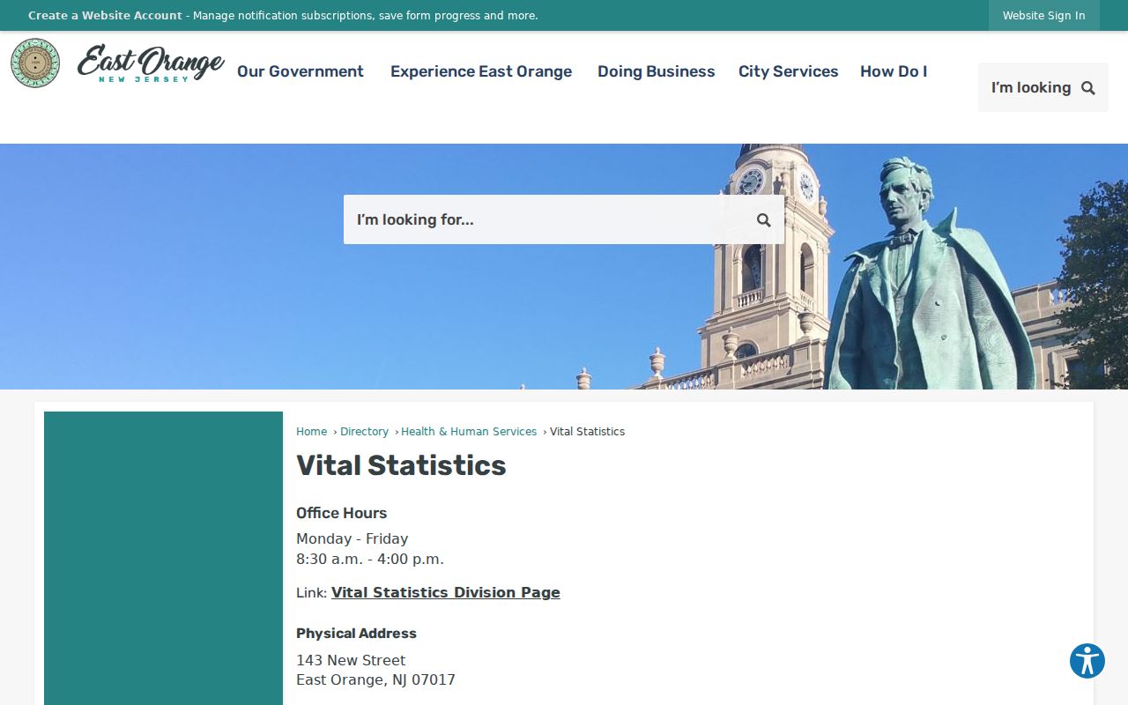The height and width of the screenshot is (705, 1128).
Task: Click the Website Sign In button
Action: coord(1044,16)
